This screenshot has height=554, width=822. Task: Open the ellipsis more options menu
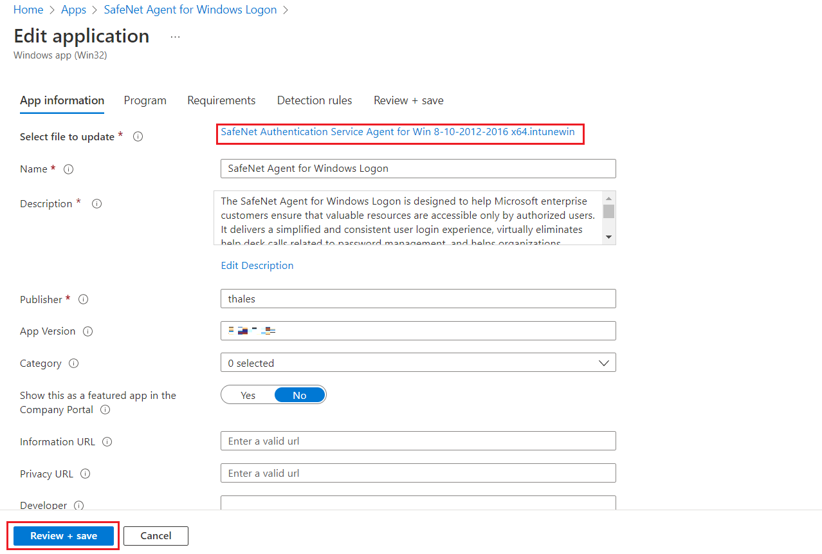[x=175, y=37]
